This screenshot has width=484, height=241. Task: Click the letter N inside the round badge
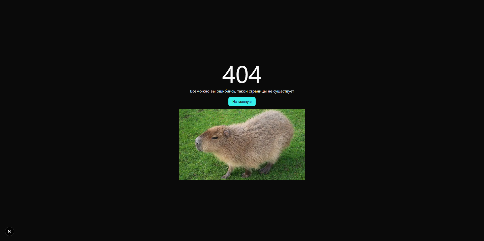point(10,231)
